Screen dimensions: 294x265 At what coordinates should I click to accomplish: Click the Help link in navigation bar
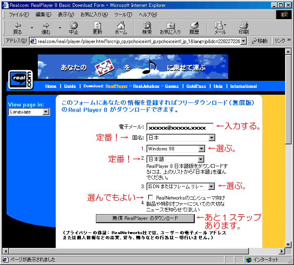(218, 86)
